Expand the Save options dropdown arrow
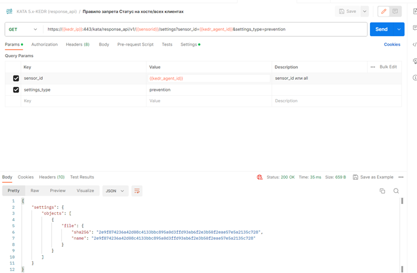417x273 pixels. (x=364, y=11)
